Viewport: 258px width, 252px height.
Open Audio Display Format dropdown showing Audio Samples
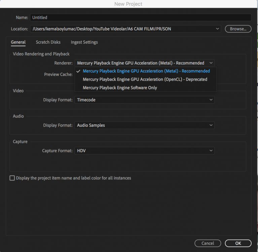coord(144,125)
